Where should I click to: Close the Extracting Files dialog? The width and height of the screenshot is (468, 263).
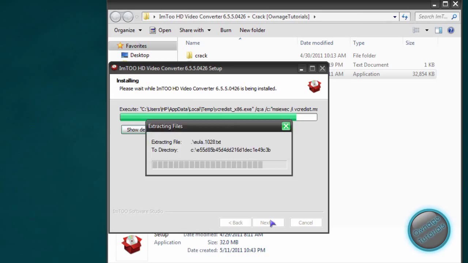(x=286, y=126)
